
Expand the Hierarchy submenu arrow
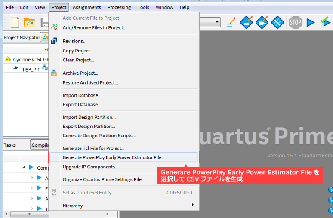pos(193,205)
